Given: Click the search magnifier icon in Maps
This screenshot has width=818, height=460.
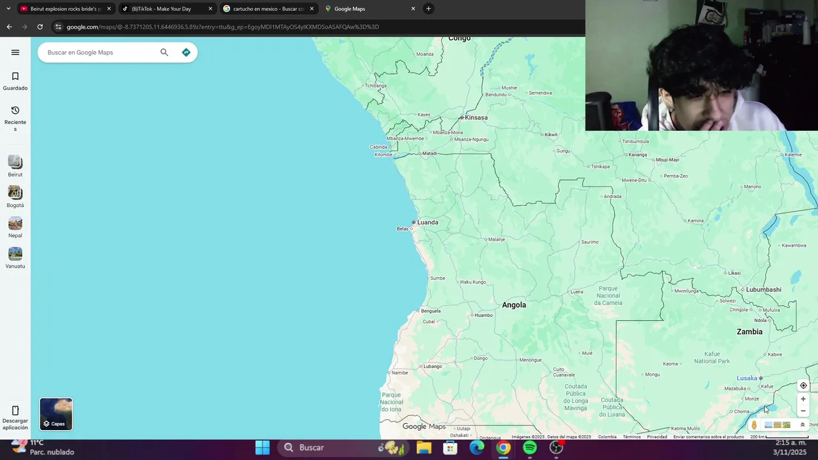Looking at the screenshot, I should point(164,52).
